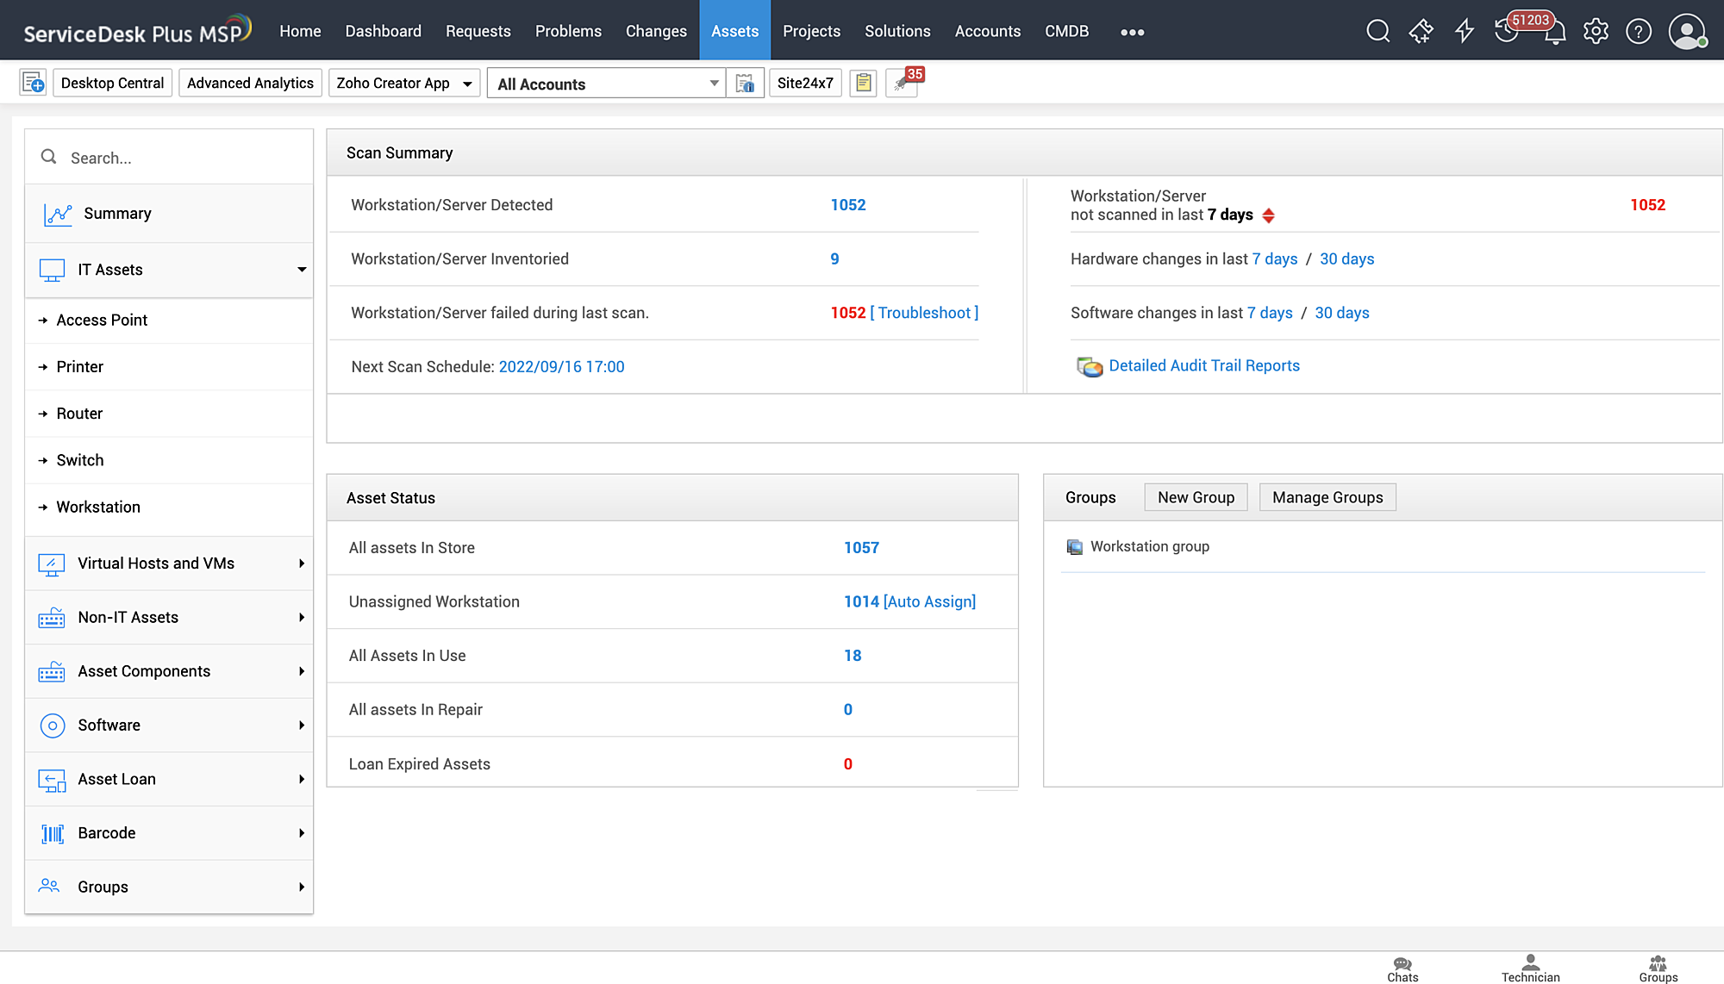Screen dimensions: 1724x984
Task: Click the settings gear icon
Action: pos(1596,32)
